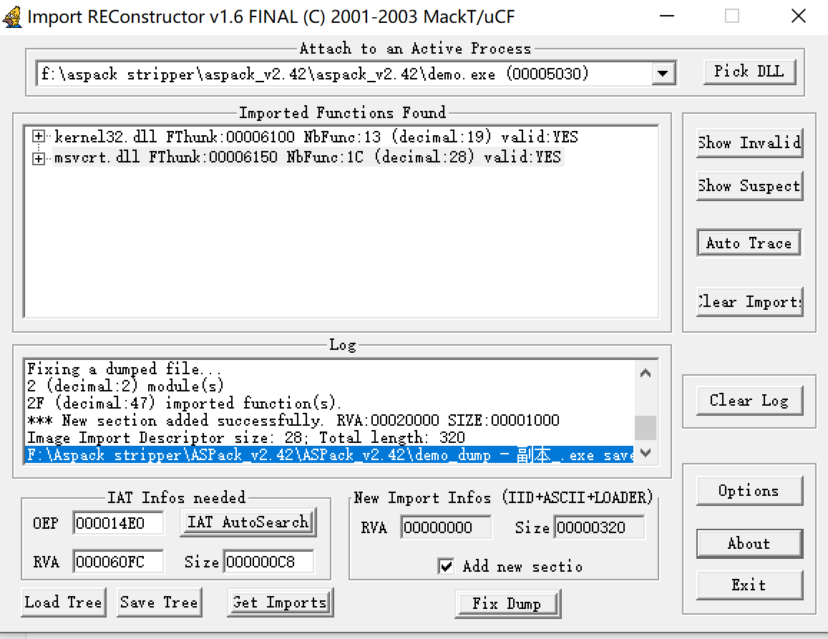Click the About button

coord(749,543)
